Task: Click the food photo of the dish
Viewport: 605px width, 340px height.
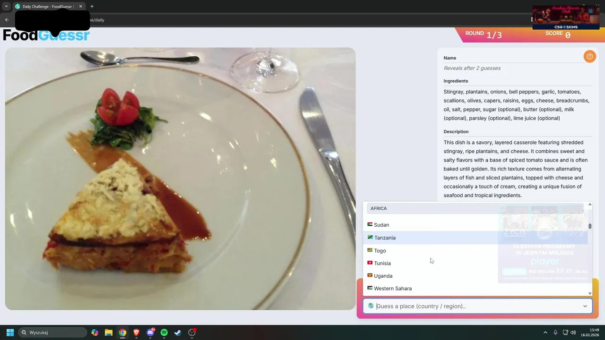Action: [180, 178]
